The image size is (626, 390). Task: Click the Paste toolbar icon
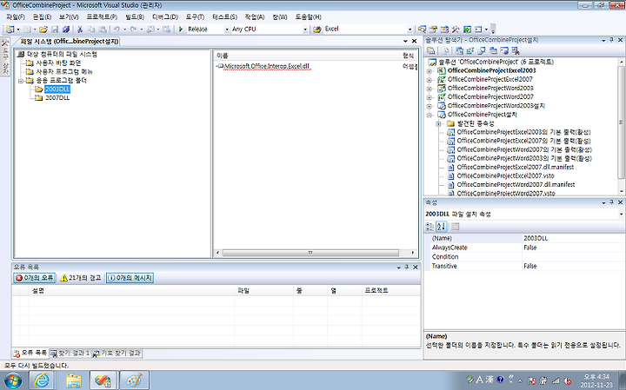(x=103, y=30)
